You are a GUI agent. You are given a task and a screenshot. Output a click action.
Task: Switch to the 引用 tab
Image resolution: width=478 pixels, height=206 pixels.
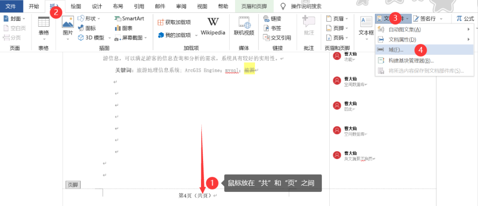[139, 6]
